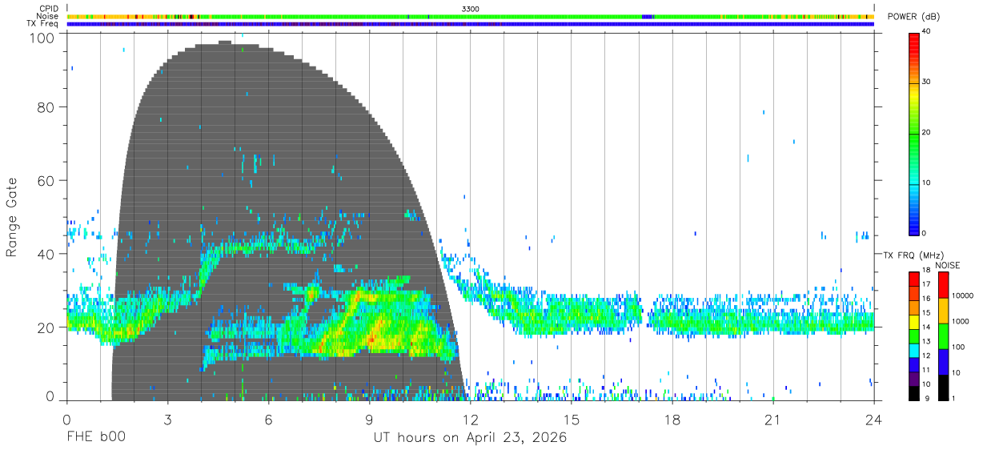The image size is (983, 454).
Task: Click the x-axis tick label 6
Action: pos(268,420)
